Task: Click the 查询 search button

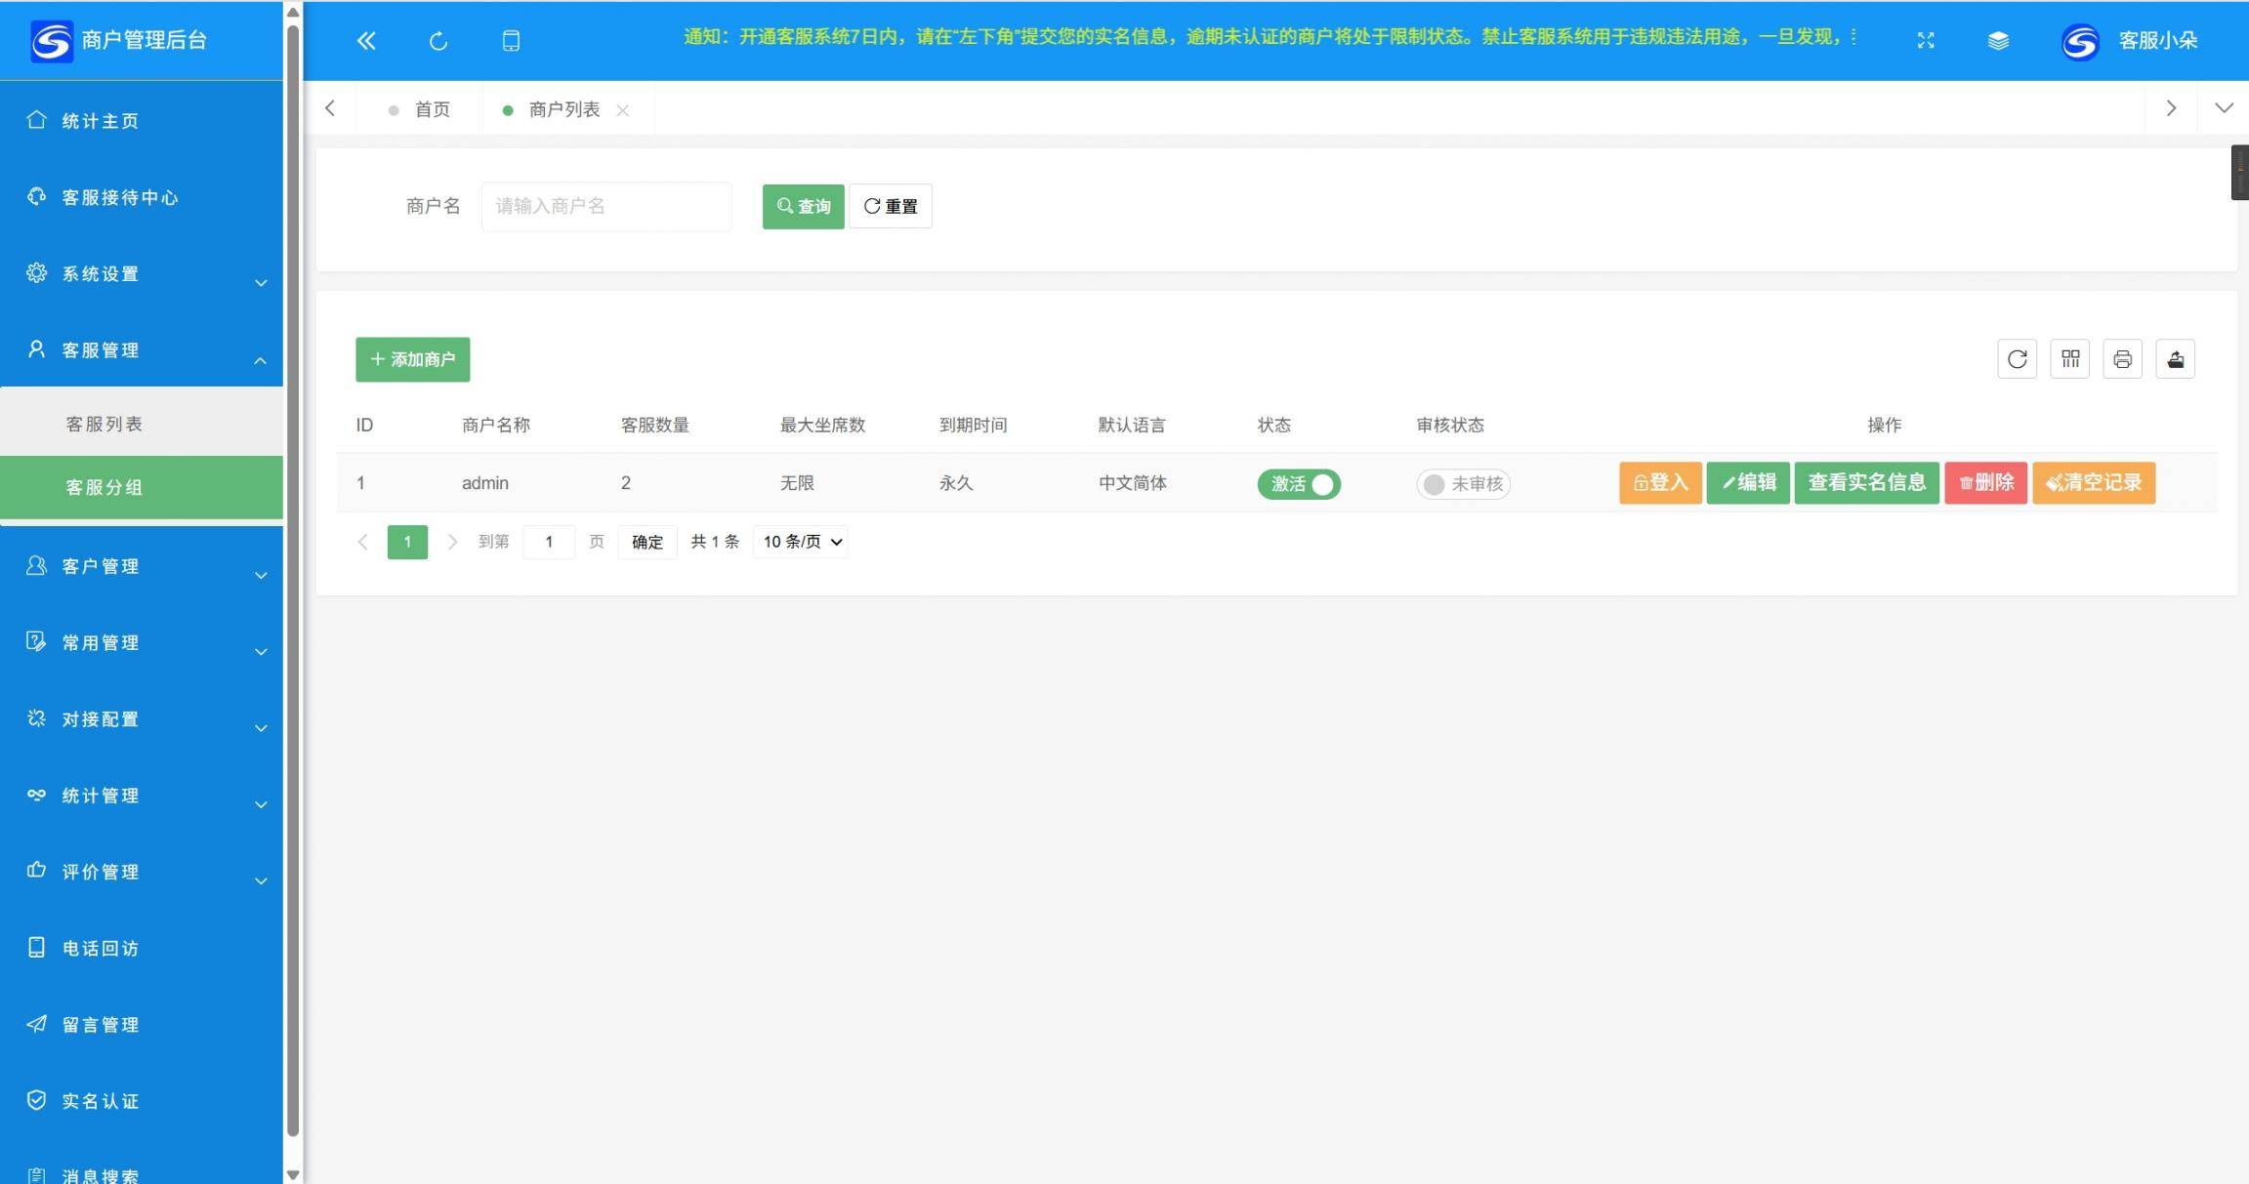Action: [x=802, y=206]
